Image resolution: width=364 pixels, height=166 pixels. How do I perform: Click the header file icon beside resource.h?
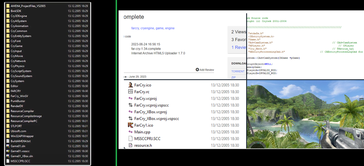pyautogui.click(x=130, y=145)
